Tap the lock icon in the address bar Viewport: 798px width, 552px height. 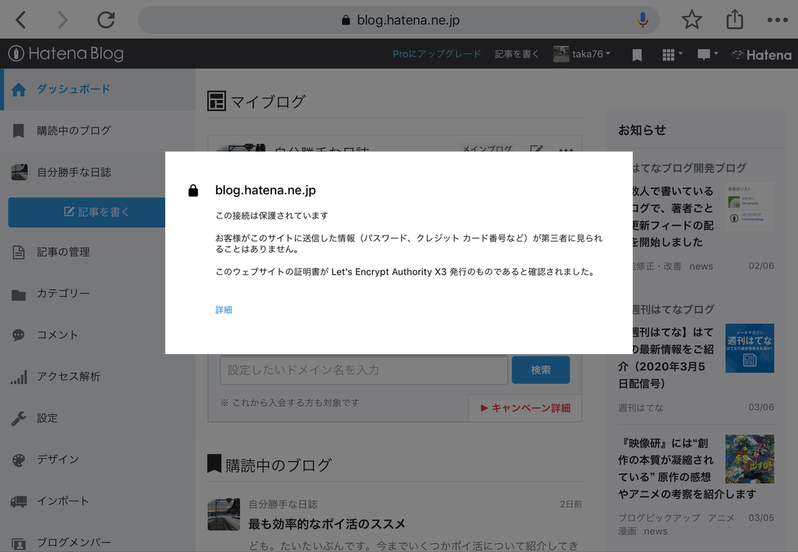pyautogui.click(x=346, y=20)
